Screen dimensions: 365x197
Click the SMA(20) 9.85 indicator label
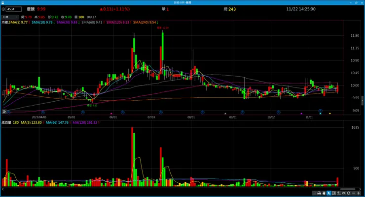(68, 23)
